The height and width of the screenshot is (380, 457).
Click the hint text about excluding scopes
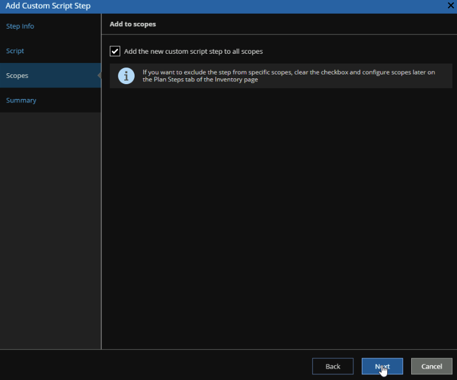click(289, 76)
